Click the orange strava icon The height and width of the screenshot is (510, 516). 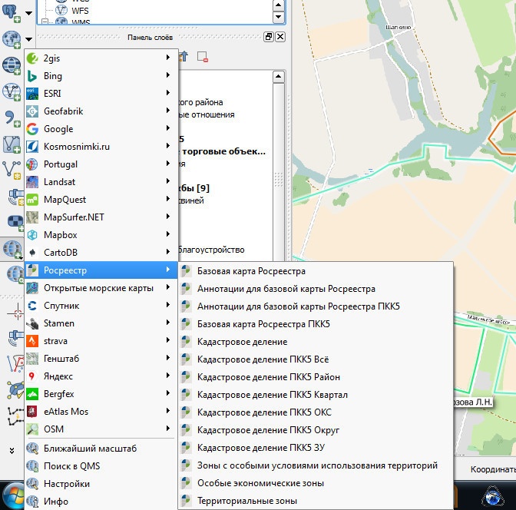pos(32,341)
